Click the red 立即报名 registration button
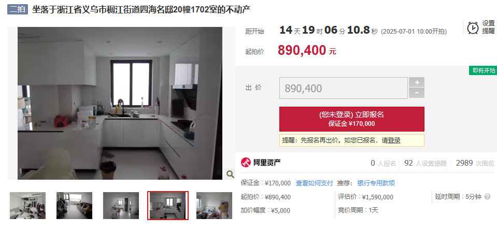This screenshot has height=232, width=497. [352, 119]
